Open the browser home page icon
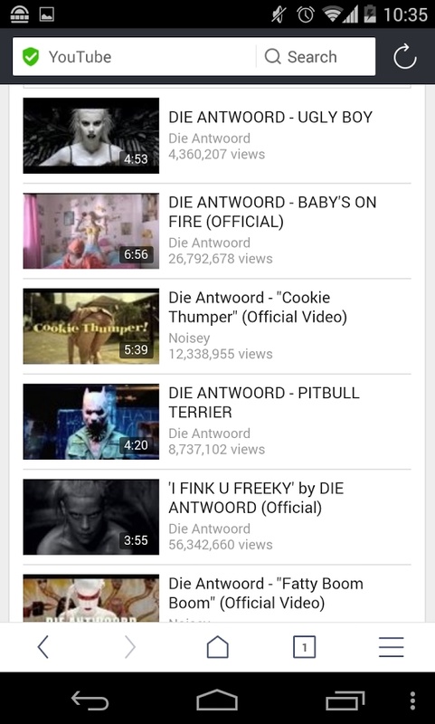Image resolution: width=435 pixels, height=724 pixels. (x=217, y=646)
